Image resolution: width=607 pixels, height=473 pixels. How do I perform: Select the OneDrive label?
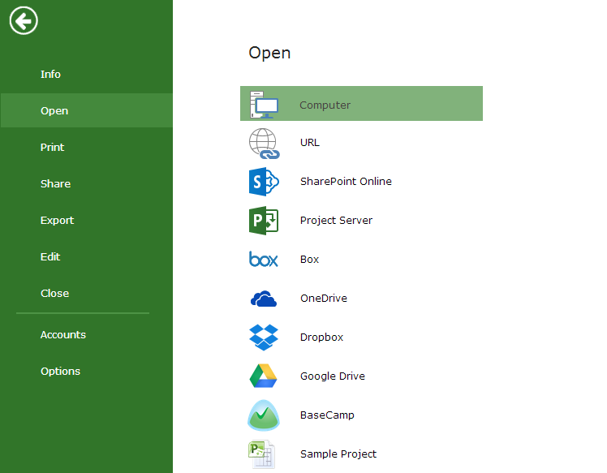pyautogui.click(x=324, y=298)
